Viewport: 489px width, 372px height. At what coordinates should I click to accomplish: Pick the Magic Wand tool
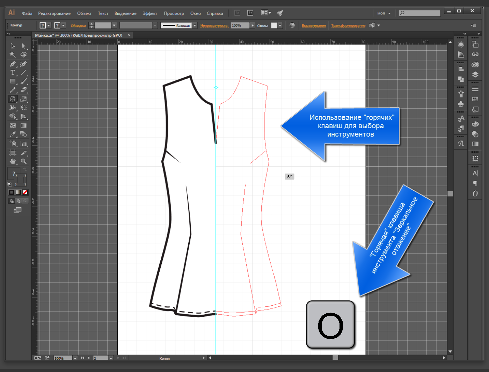13,54
